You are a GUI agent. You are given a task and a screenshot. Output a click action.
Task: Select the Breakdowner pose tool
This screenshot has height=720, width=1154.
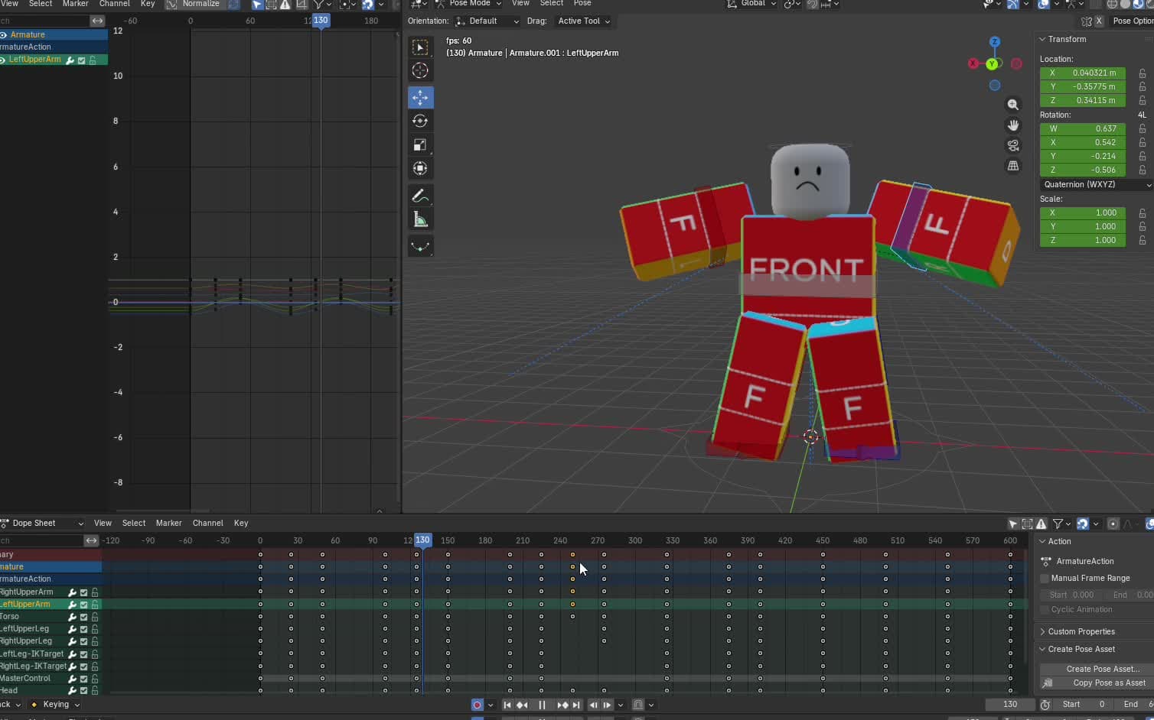click(420, 246)
